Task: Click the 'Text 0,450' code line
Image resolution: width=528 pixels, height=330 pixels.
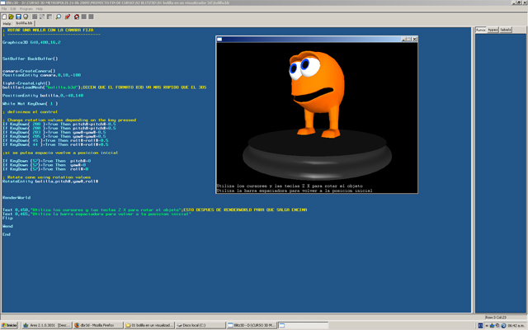Action: [155, 210]
